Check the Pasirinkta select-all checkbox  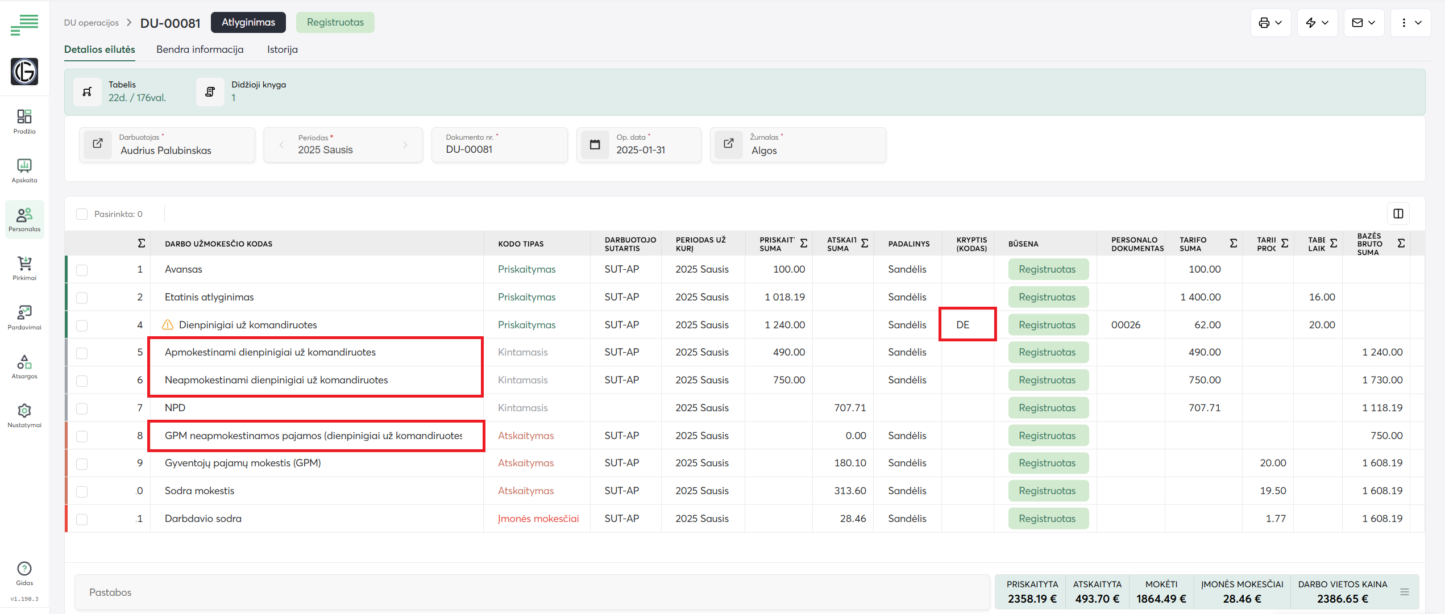click(x=82, y=214)
